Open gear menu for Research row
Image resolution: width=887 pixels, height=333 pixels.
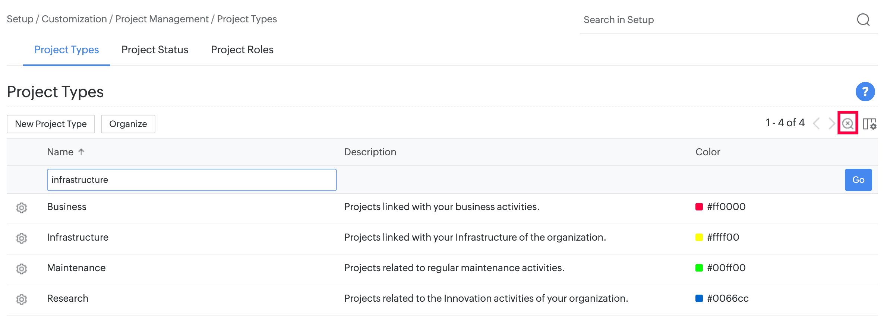[22, 299]
